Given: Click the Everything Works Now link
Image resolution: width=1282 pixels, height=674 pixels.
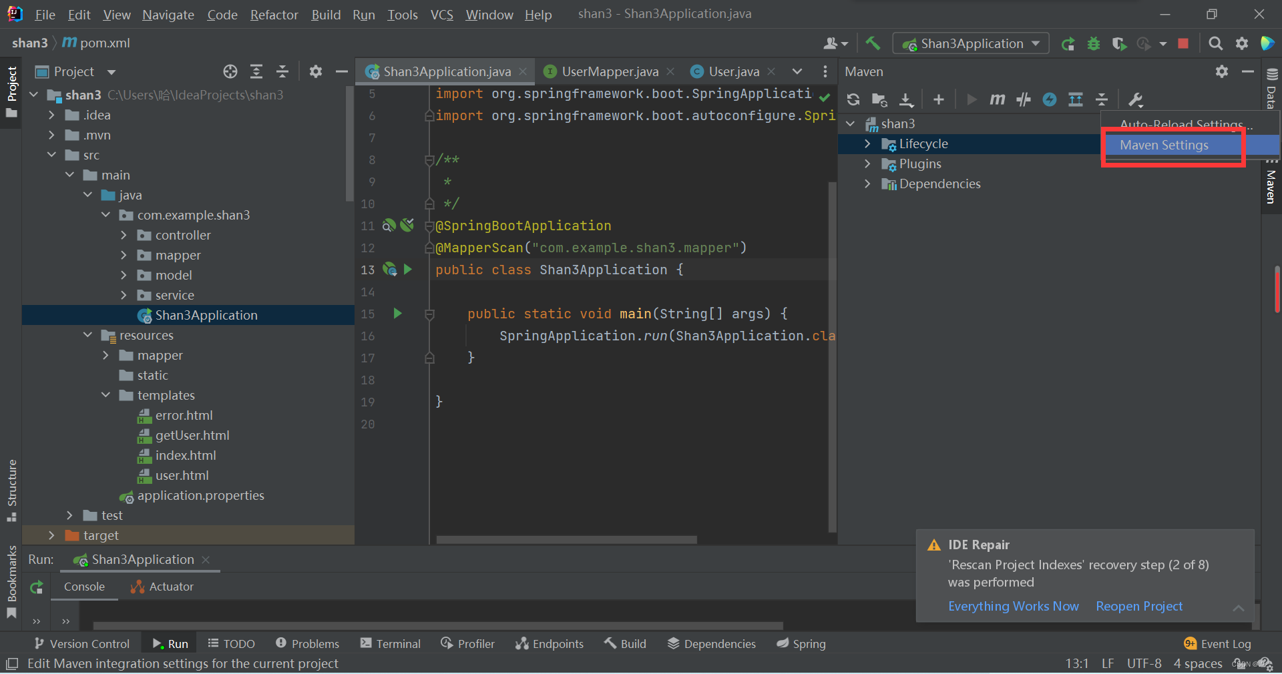Looking at the screenshot, I should point(1013,607).
